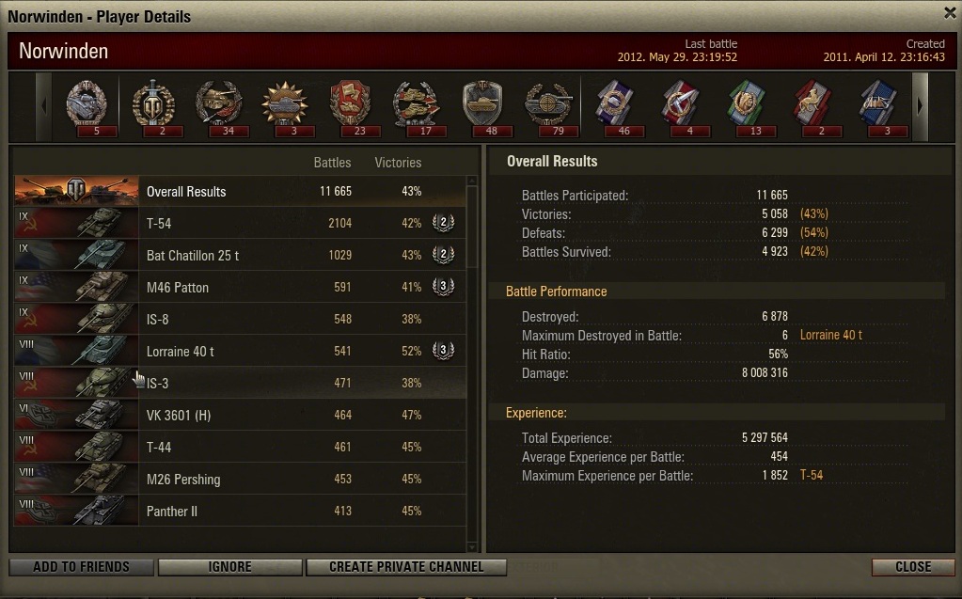Open the Bat Chatillon 25 t statistics row

pyautogui.click(x=240, y=255)
